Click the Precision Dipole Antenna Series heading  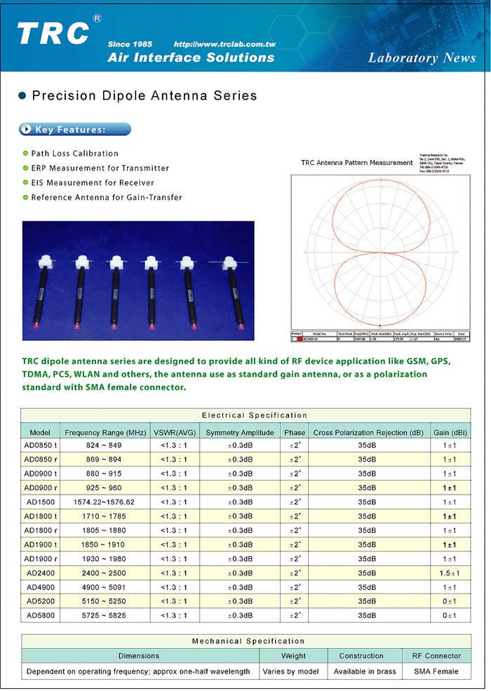144,95
